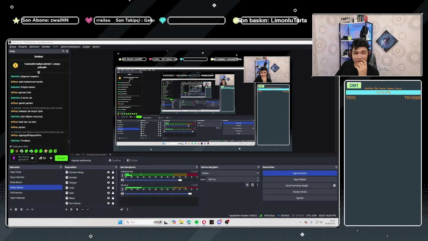Add a transition with plus icon
The image size is (428, 241).
247,185
